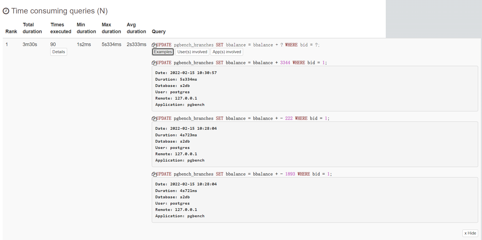Click the Duration: 4s723ms detail line
The height and width of the screenshot is (240, 482).
click(x=176, y=135)
